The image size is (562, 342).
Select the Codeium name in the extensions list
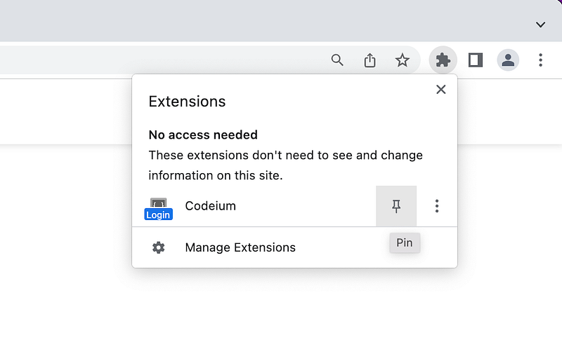210,206
